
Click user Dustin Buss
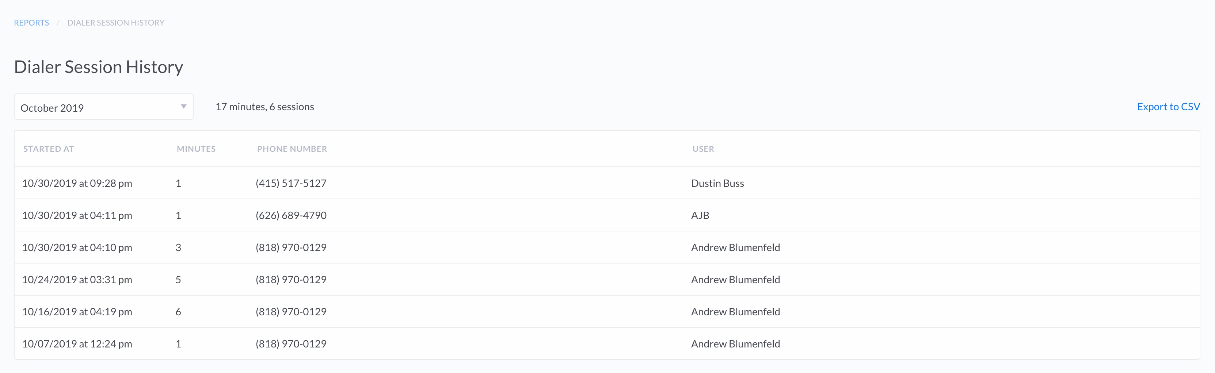pos(717,183)
